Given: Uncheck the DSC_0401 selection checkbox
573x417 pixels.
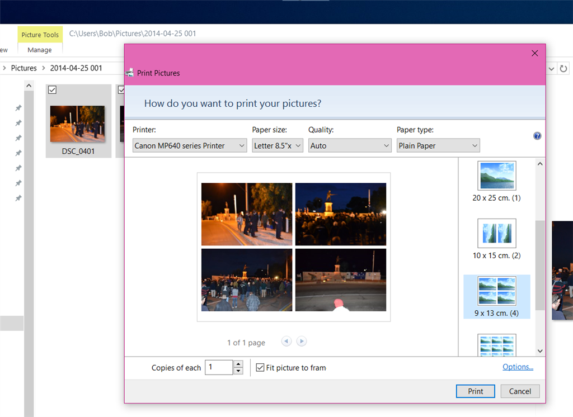Looking at the screenshot, I should point(52,90).
